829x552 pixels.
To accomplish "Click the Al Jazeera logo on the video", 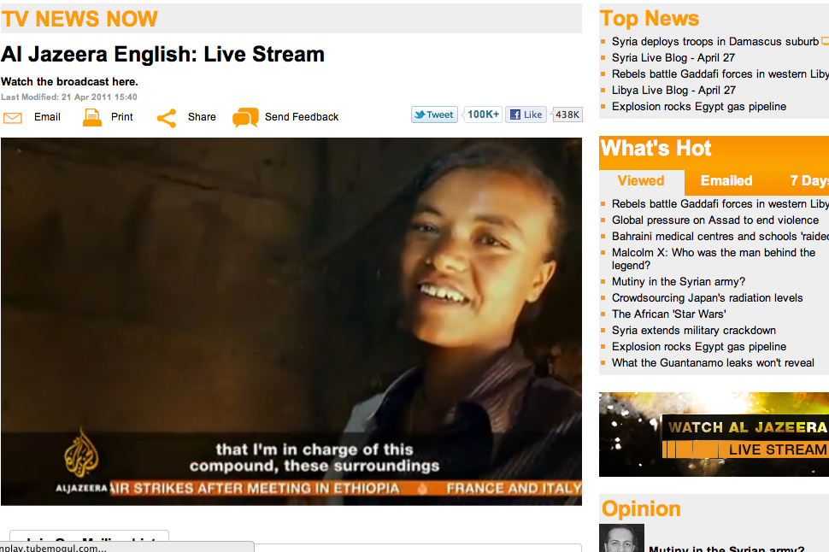I will pyautogui.click(x=81, y=453).
